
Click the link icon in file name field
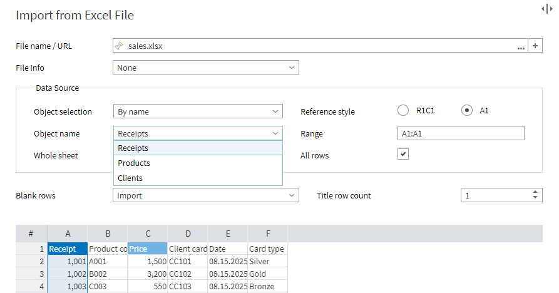click(x=119, y=46)
